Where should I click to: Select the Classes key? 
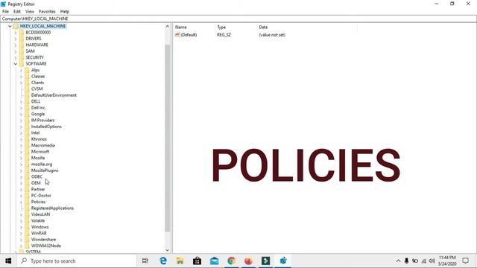pyautogui.click(x=38, y=76)
